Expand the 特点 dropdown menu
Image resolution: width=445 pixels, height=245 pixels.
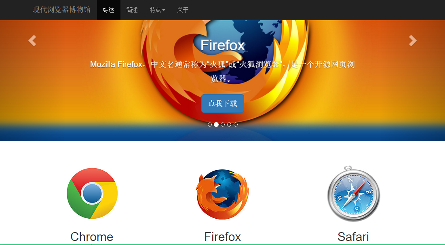(x=157, y=10)
